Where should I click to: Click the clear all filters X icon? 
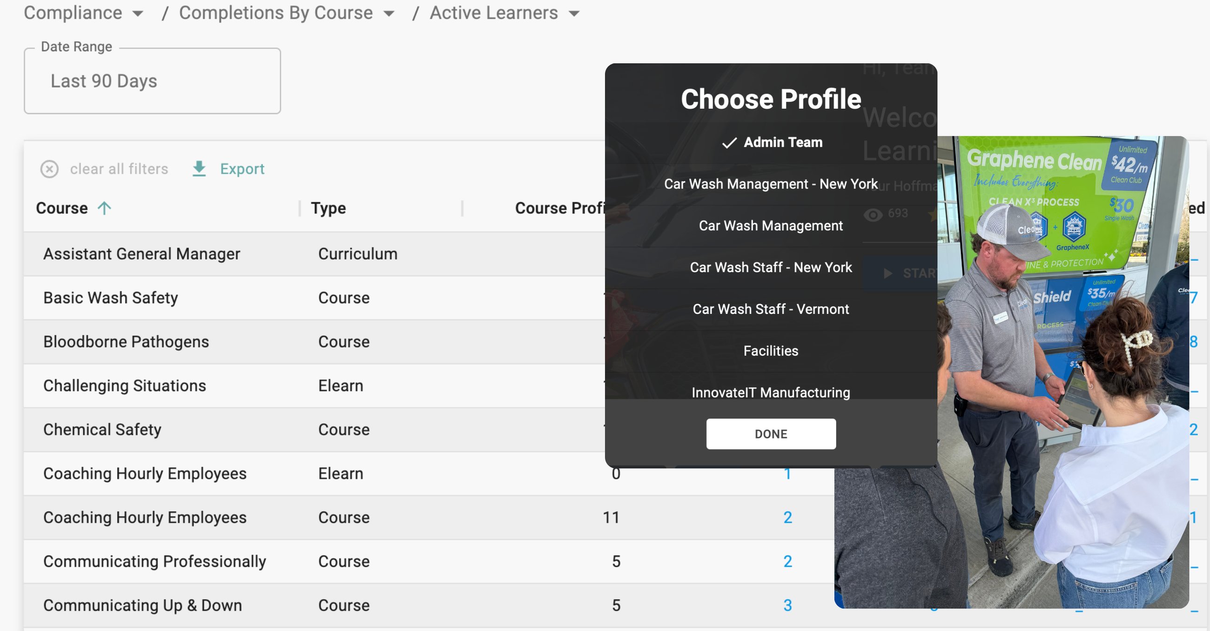pos(49,169)
